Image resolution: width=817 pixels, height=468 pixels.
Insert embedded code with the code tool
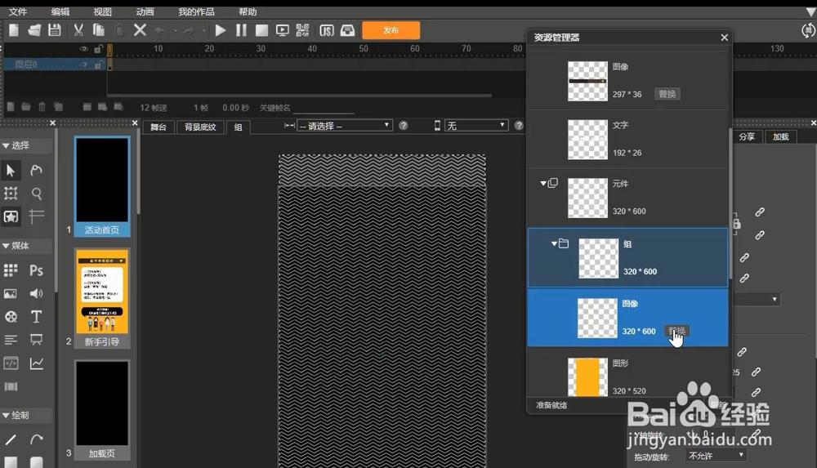11,363
